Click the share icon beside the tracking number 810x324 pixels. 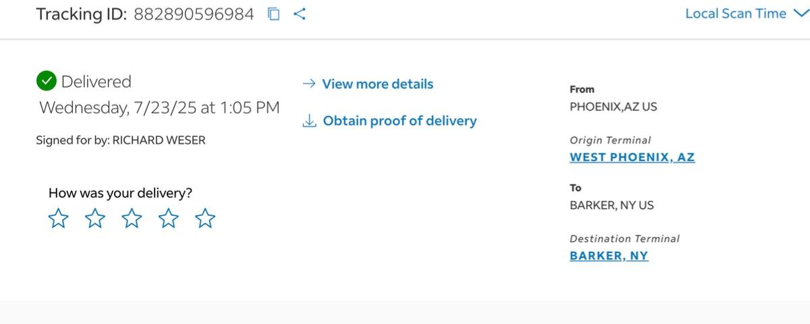tap(300, 13)
